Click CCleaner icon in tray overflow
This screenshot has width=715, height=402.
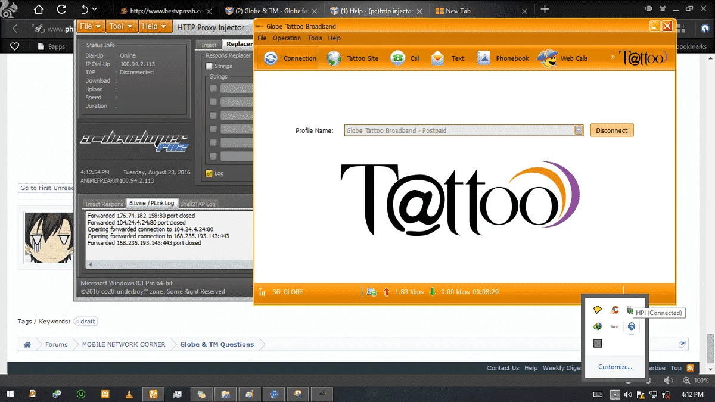(x=614, y=310)
